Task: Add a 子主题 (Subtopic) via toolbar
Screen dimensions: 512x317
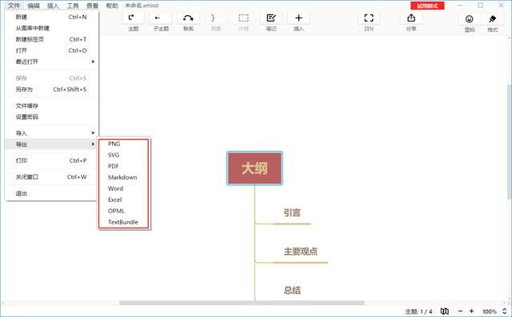Action: pos(161,18)
